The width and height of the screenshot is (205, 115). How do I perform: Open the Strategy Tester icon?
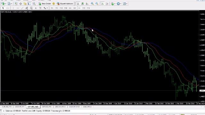pyautogui.click(x=34, y=4)
